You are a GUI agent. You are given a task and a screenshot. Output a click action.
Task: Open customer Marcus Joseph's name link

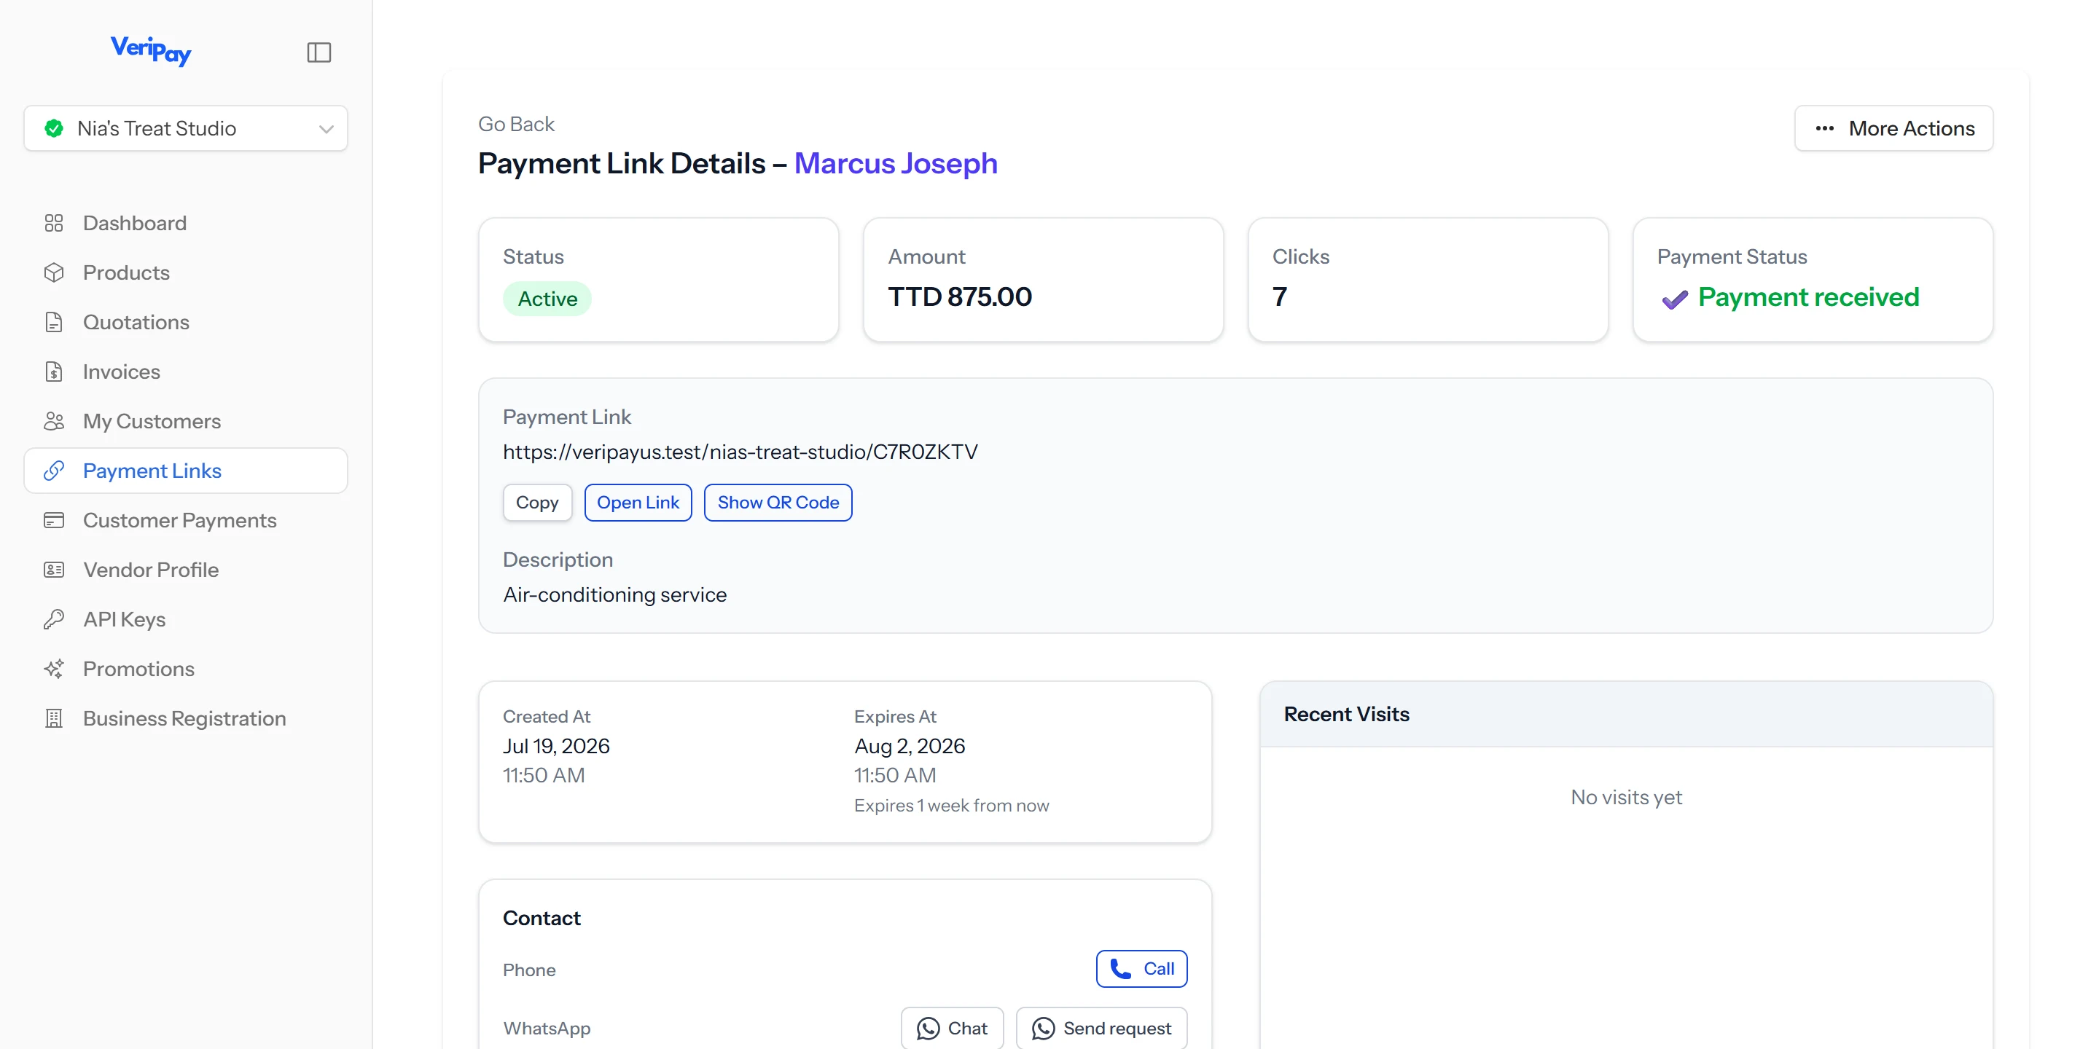pos(896,164)
